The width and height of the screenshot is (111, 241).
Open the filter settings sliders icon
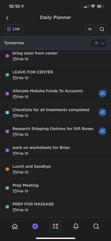pos(90,29)
